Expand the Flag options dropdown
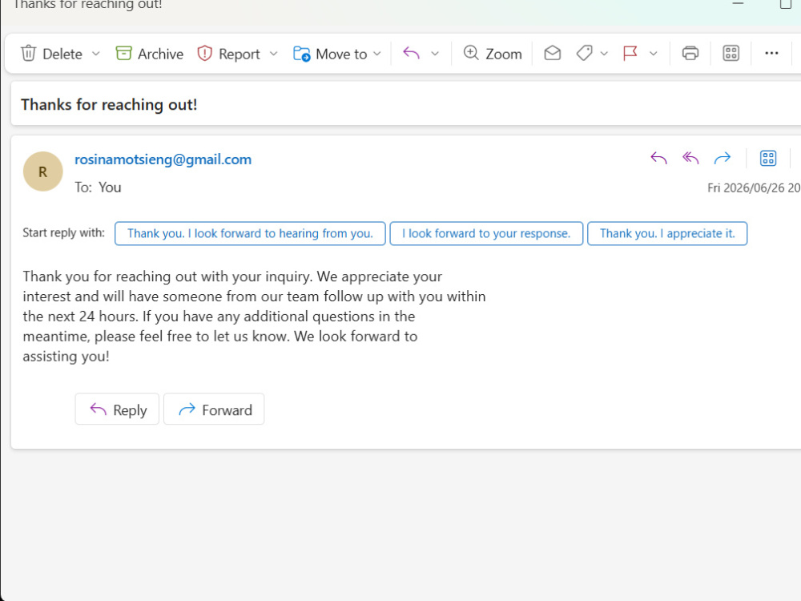This screenshot has height=601, width=801. tap(653, 54)
